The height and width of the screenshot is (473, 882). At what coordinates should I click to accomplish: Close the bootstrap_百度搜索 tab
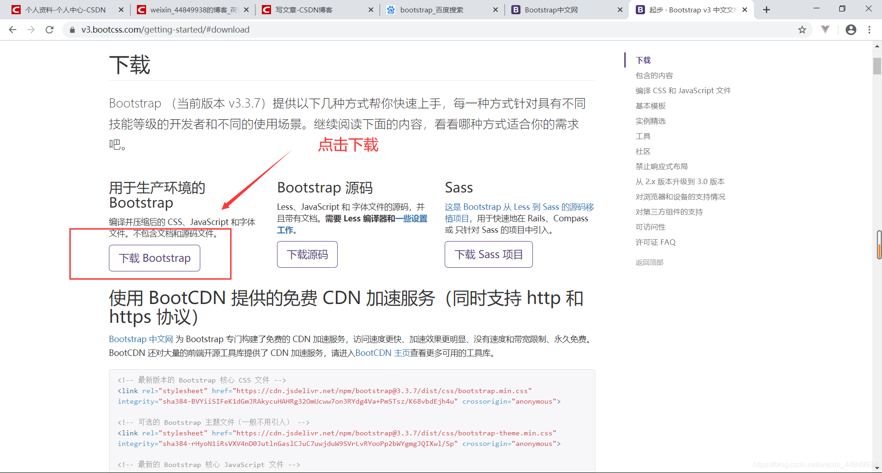pyautogui.click(x=495, y=10)
